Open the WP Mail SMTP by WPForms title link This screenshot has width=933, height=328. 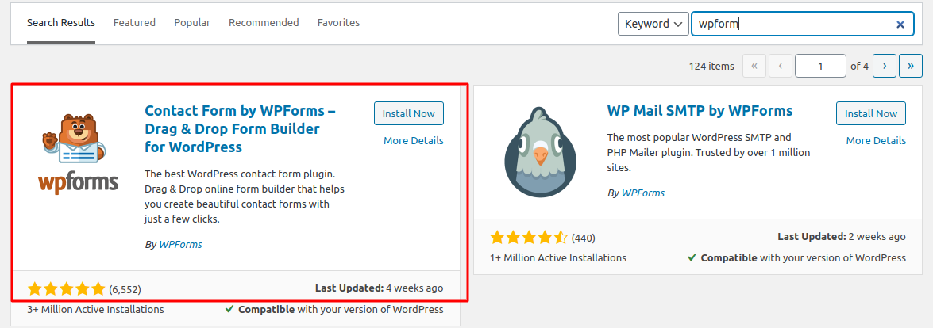pyautogui.click(x=700, y=110)
